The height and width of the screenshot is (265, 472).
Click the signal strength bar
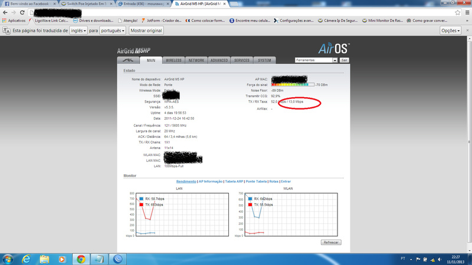click(293, 85)
